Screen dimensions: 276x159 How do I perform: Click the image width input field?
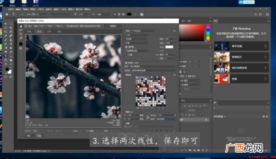pos(133,115)
